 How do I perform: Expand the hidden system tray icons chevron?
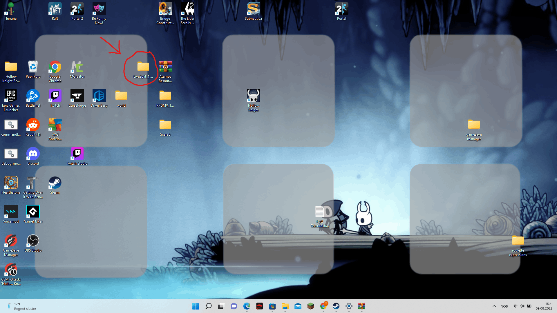(x=494, y=306)
